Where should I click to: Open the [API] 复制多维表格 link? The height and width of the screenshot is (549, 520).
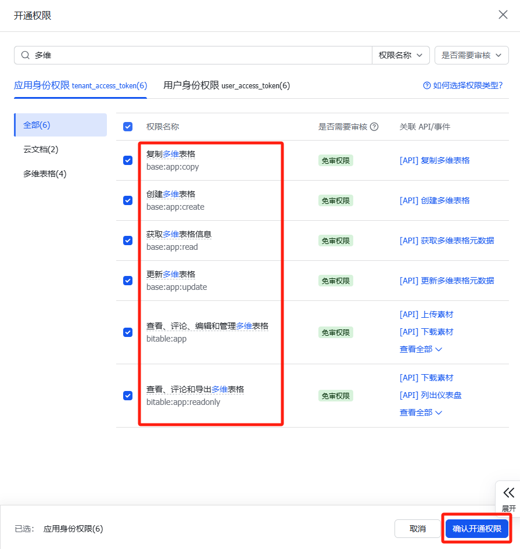435,160
